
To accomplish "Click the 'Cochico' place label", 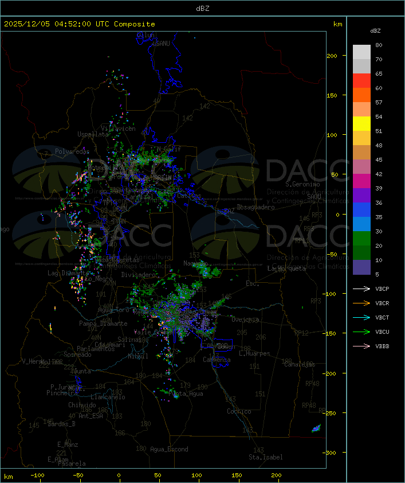I will point(239,411).
